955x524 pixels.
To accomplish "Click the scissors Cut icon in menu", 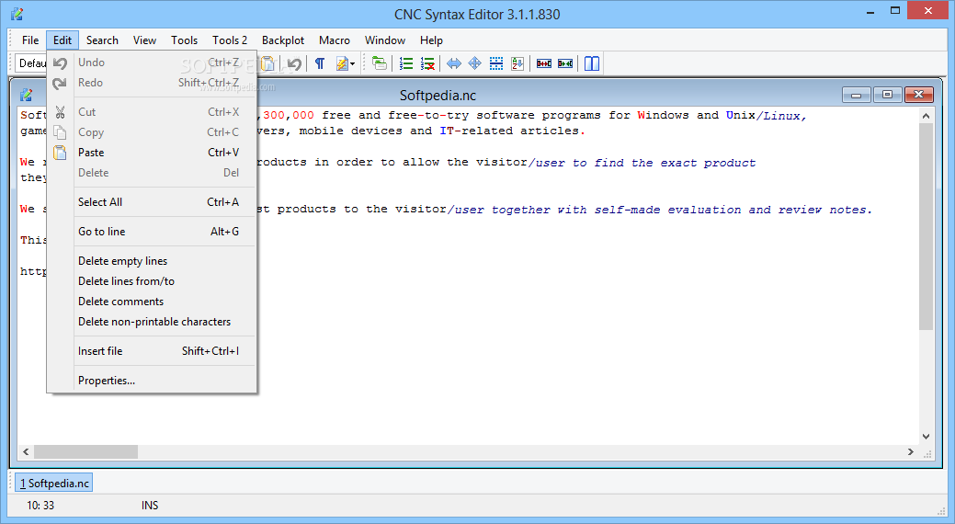I will (x=60, y=112).
